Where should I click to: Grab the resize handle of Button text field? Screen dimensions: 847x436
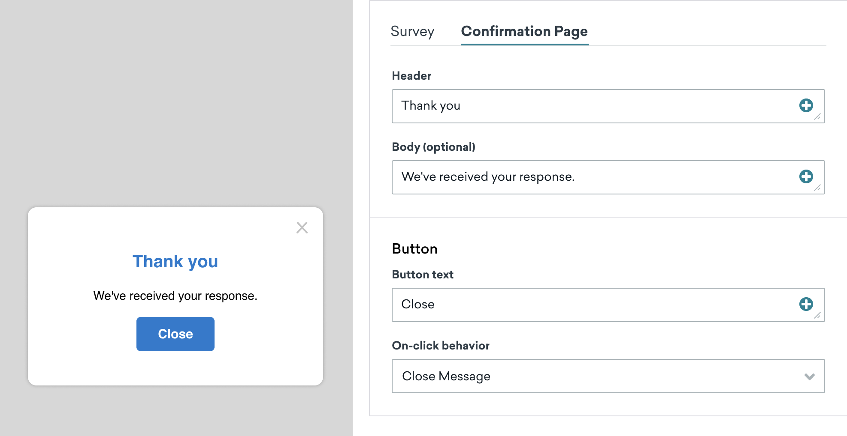[817, 315]
